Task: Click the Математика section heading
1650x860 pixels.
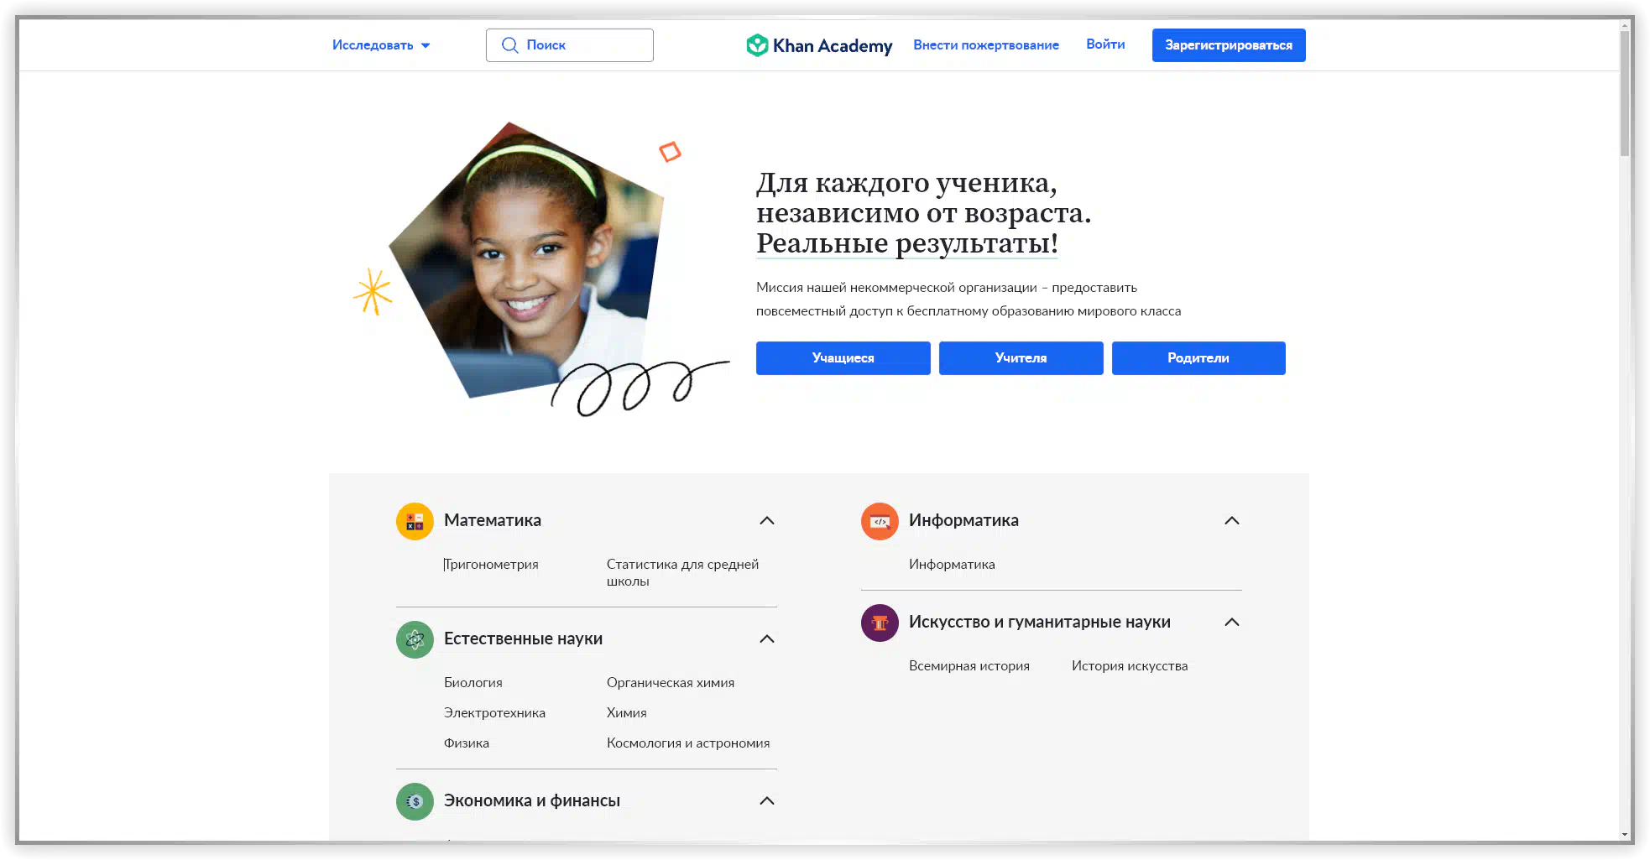Action: (493, 520)
